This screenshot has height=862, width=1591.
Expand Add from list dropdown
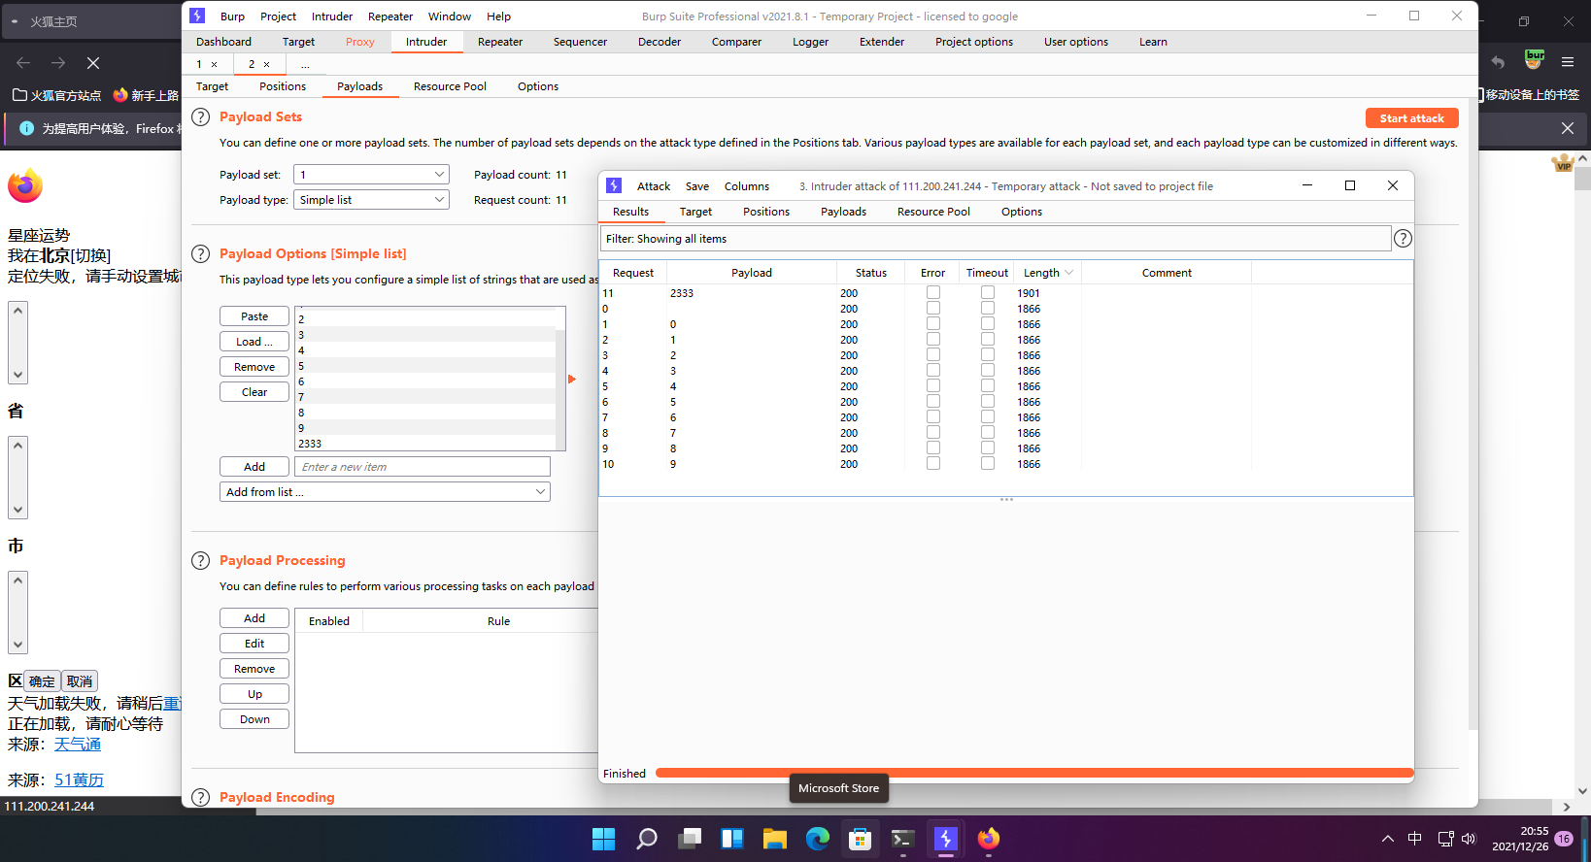point(385,492)
